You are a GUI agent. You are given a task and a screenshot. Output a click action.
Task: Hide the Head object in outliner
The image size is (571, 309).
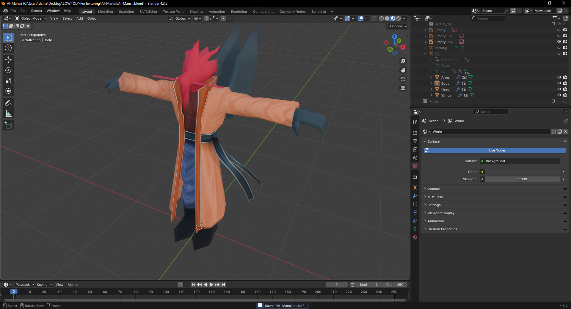[x=559, y=89]
